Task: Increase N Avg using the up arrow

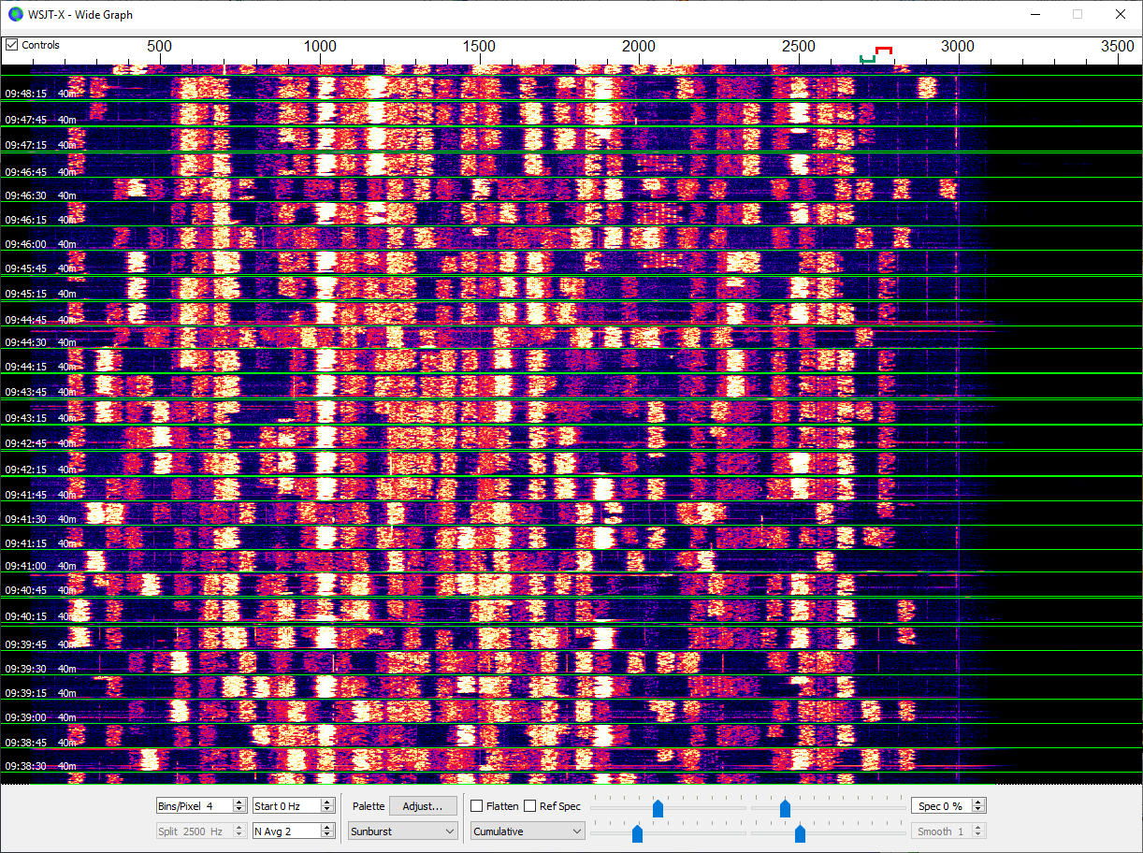Action: [x=327, y=827]
